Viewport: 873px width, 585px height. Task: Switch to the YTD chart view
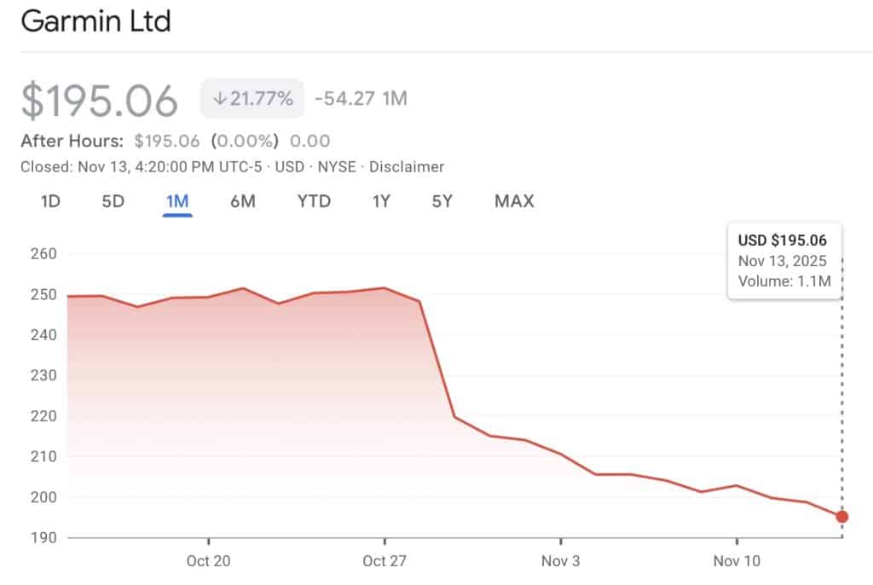[x=313, y=201]
